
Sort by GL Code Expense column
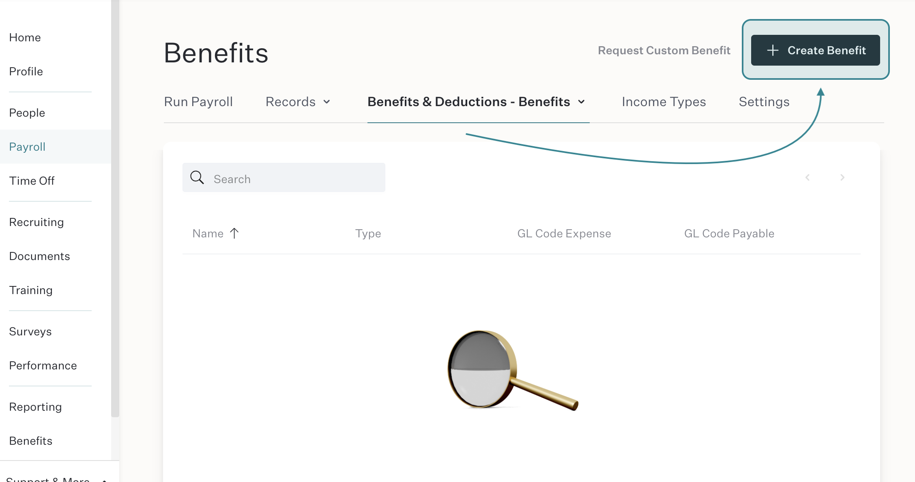tap(564, 233)
